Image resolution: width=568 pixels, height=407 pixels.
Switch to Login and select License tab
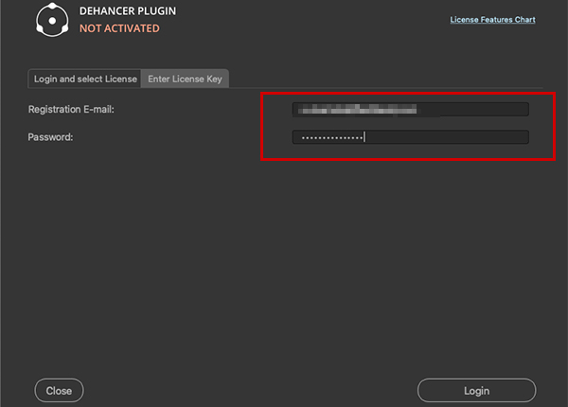[85, 79]
